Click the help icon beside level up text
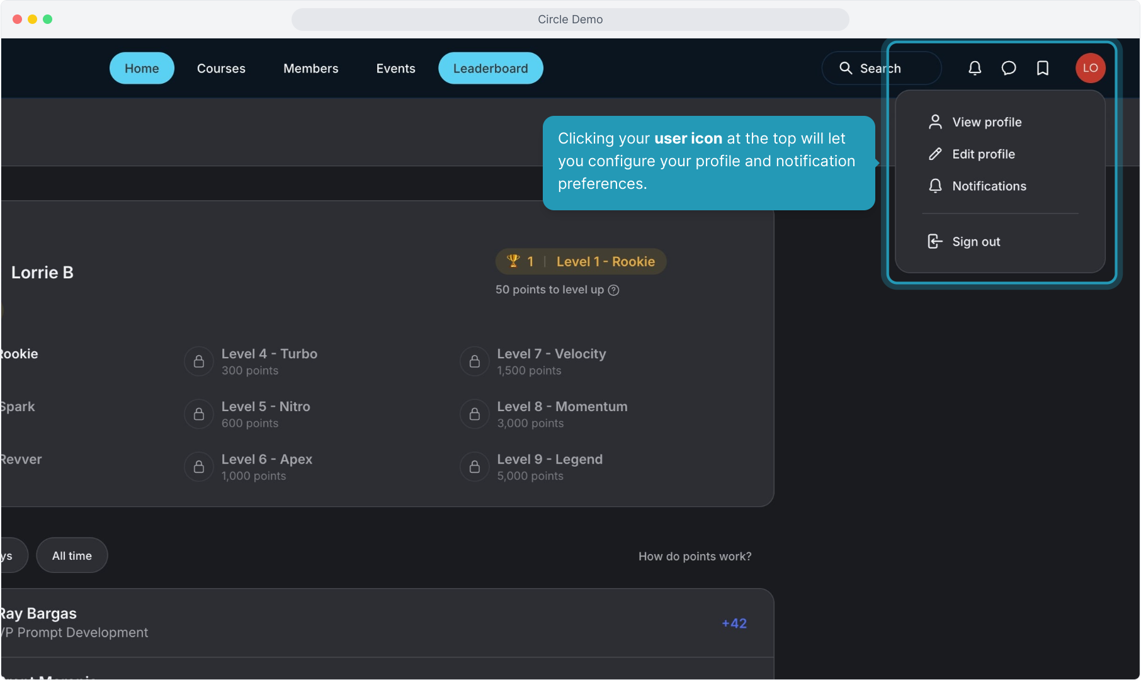 click(613, 290)
